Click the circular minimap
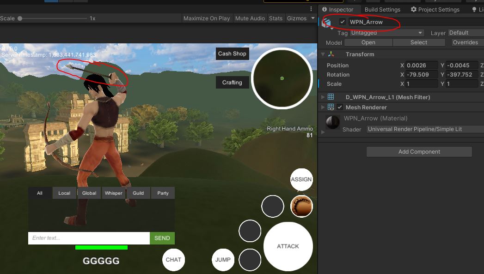The width and height of the screenshot is (484, 274). click(282, 78)
